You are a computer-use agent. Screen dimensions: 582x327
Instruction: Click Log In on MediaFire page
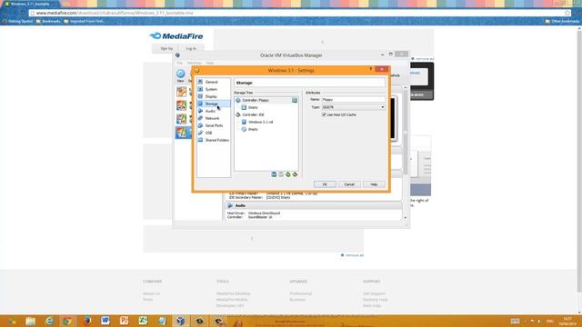click(x=191, y=48)
